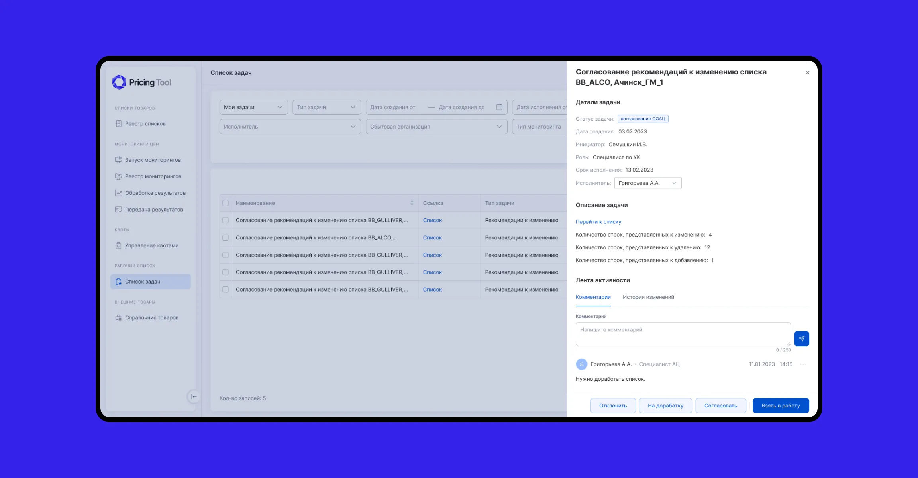Screen dimensions: 918x478
Task: Click into the Напишите комментарий text field
Action: [x=683, y=334]
